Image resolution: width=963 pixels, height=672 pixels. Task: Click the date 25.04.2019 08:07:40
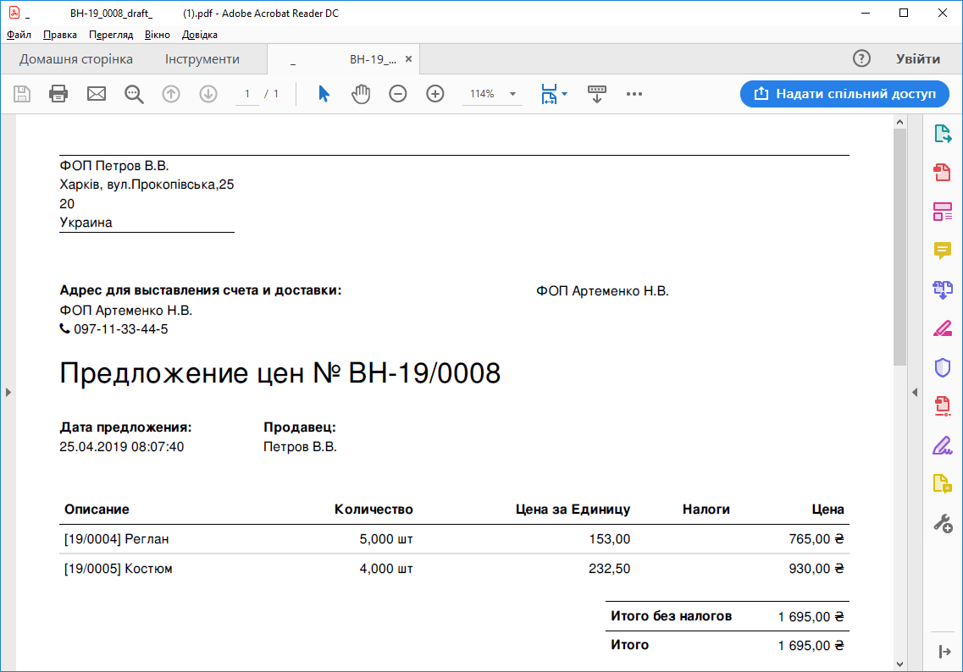coord(122,447)
